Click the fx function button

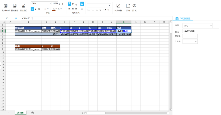pyautogui.click(x=16, y=18)
